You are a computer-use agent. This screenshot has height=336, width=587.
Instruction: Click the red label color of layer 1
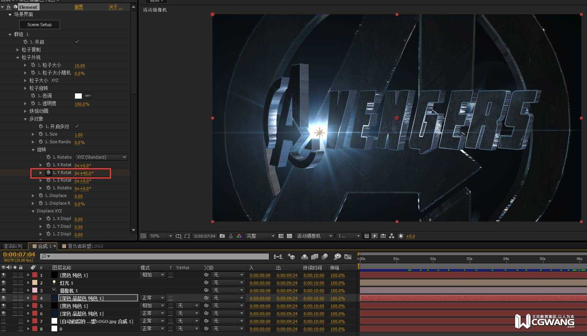[x=35, y=275]
